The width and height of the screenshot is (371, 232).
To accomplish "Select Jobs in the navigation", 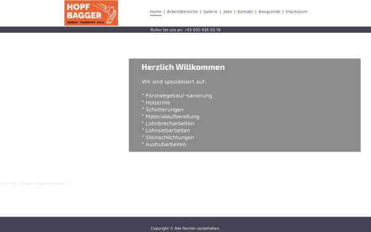I will click(228, 12).
